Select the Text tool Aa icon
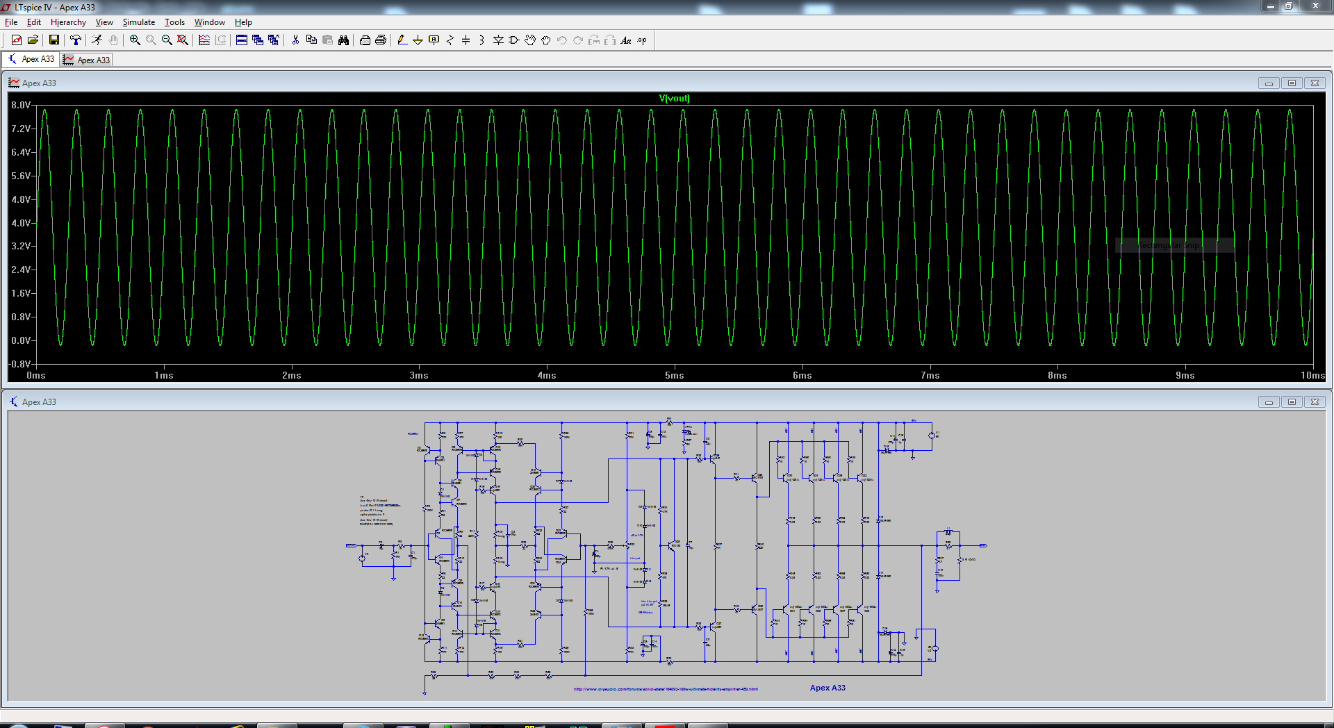1334x728 pixels. (626, 40)
